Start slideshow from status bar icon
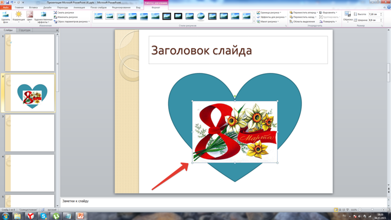The width and height of the screenshot is (391, 220). point(348,210)
